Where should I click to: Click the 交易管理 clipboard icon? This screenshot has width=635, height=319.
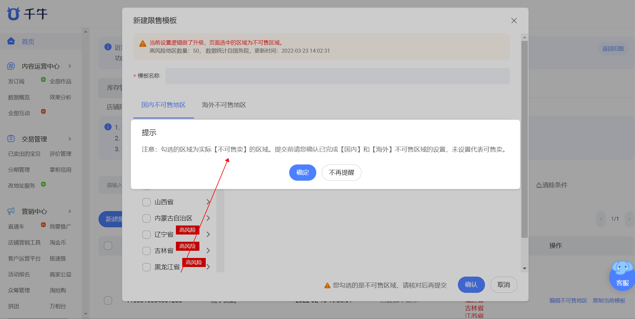point(11,139)
